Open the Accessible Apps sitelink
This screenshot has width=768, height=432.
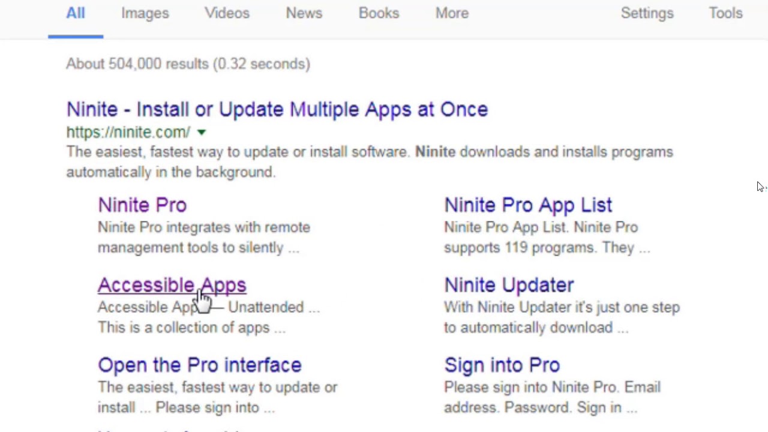(172, 285)
